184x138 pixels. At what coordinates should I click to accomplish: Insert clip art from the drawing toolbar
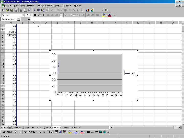point(65,132)
